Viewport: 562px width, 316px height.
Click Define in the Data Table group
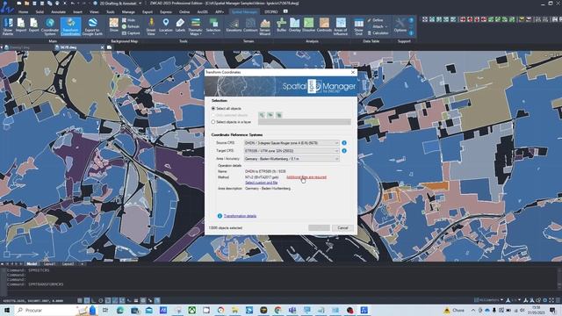pos(375,20)
